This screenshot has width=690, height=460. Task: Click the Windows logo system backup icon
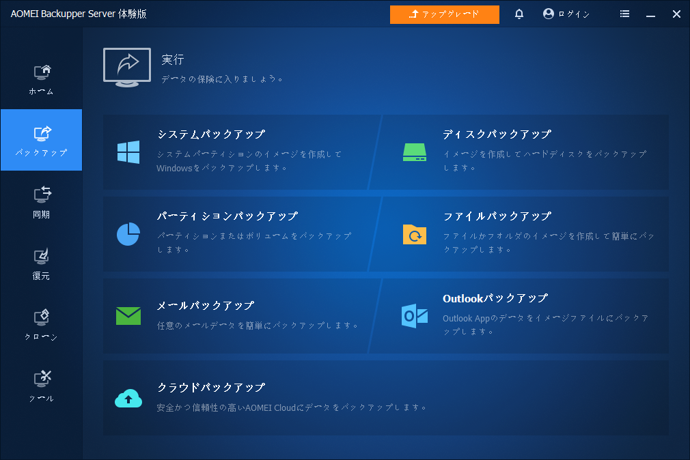128,152
